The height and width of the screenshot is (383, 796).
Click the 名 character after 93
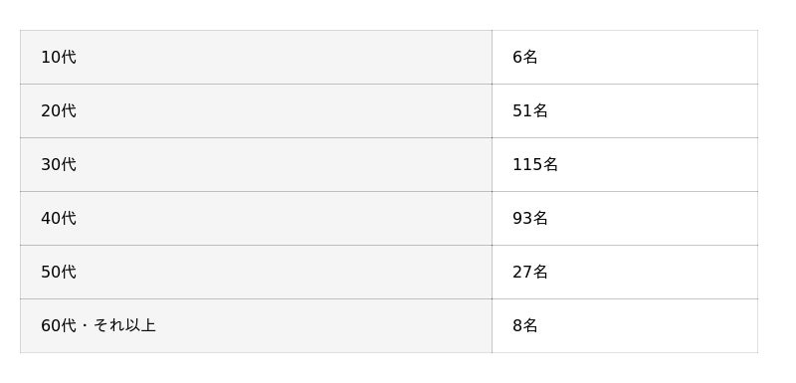click(x=540, y=219)
